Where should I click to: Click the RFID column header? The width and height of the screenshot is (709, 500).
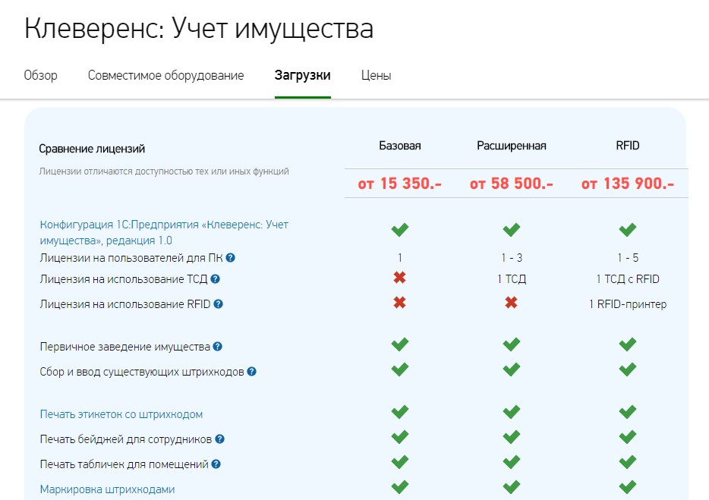628,146
